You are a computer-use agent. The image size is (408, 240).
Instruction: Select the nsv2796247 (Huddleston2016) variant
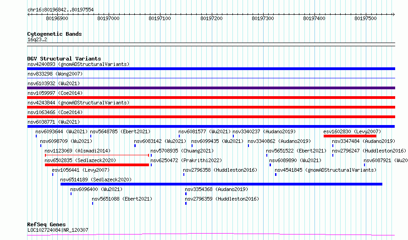(369, 151)
